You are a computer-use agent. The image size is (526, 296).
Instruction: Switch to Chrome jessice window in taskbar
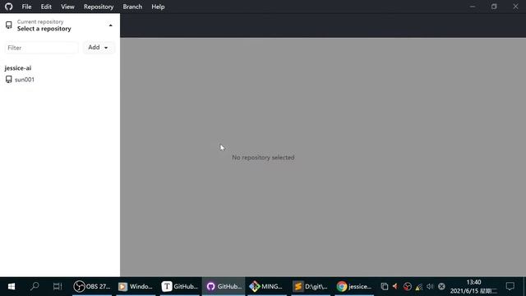point(354,287)
